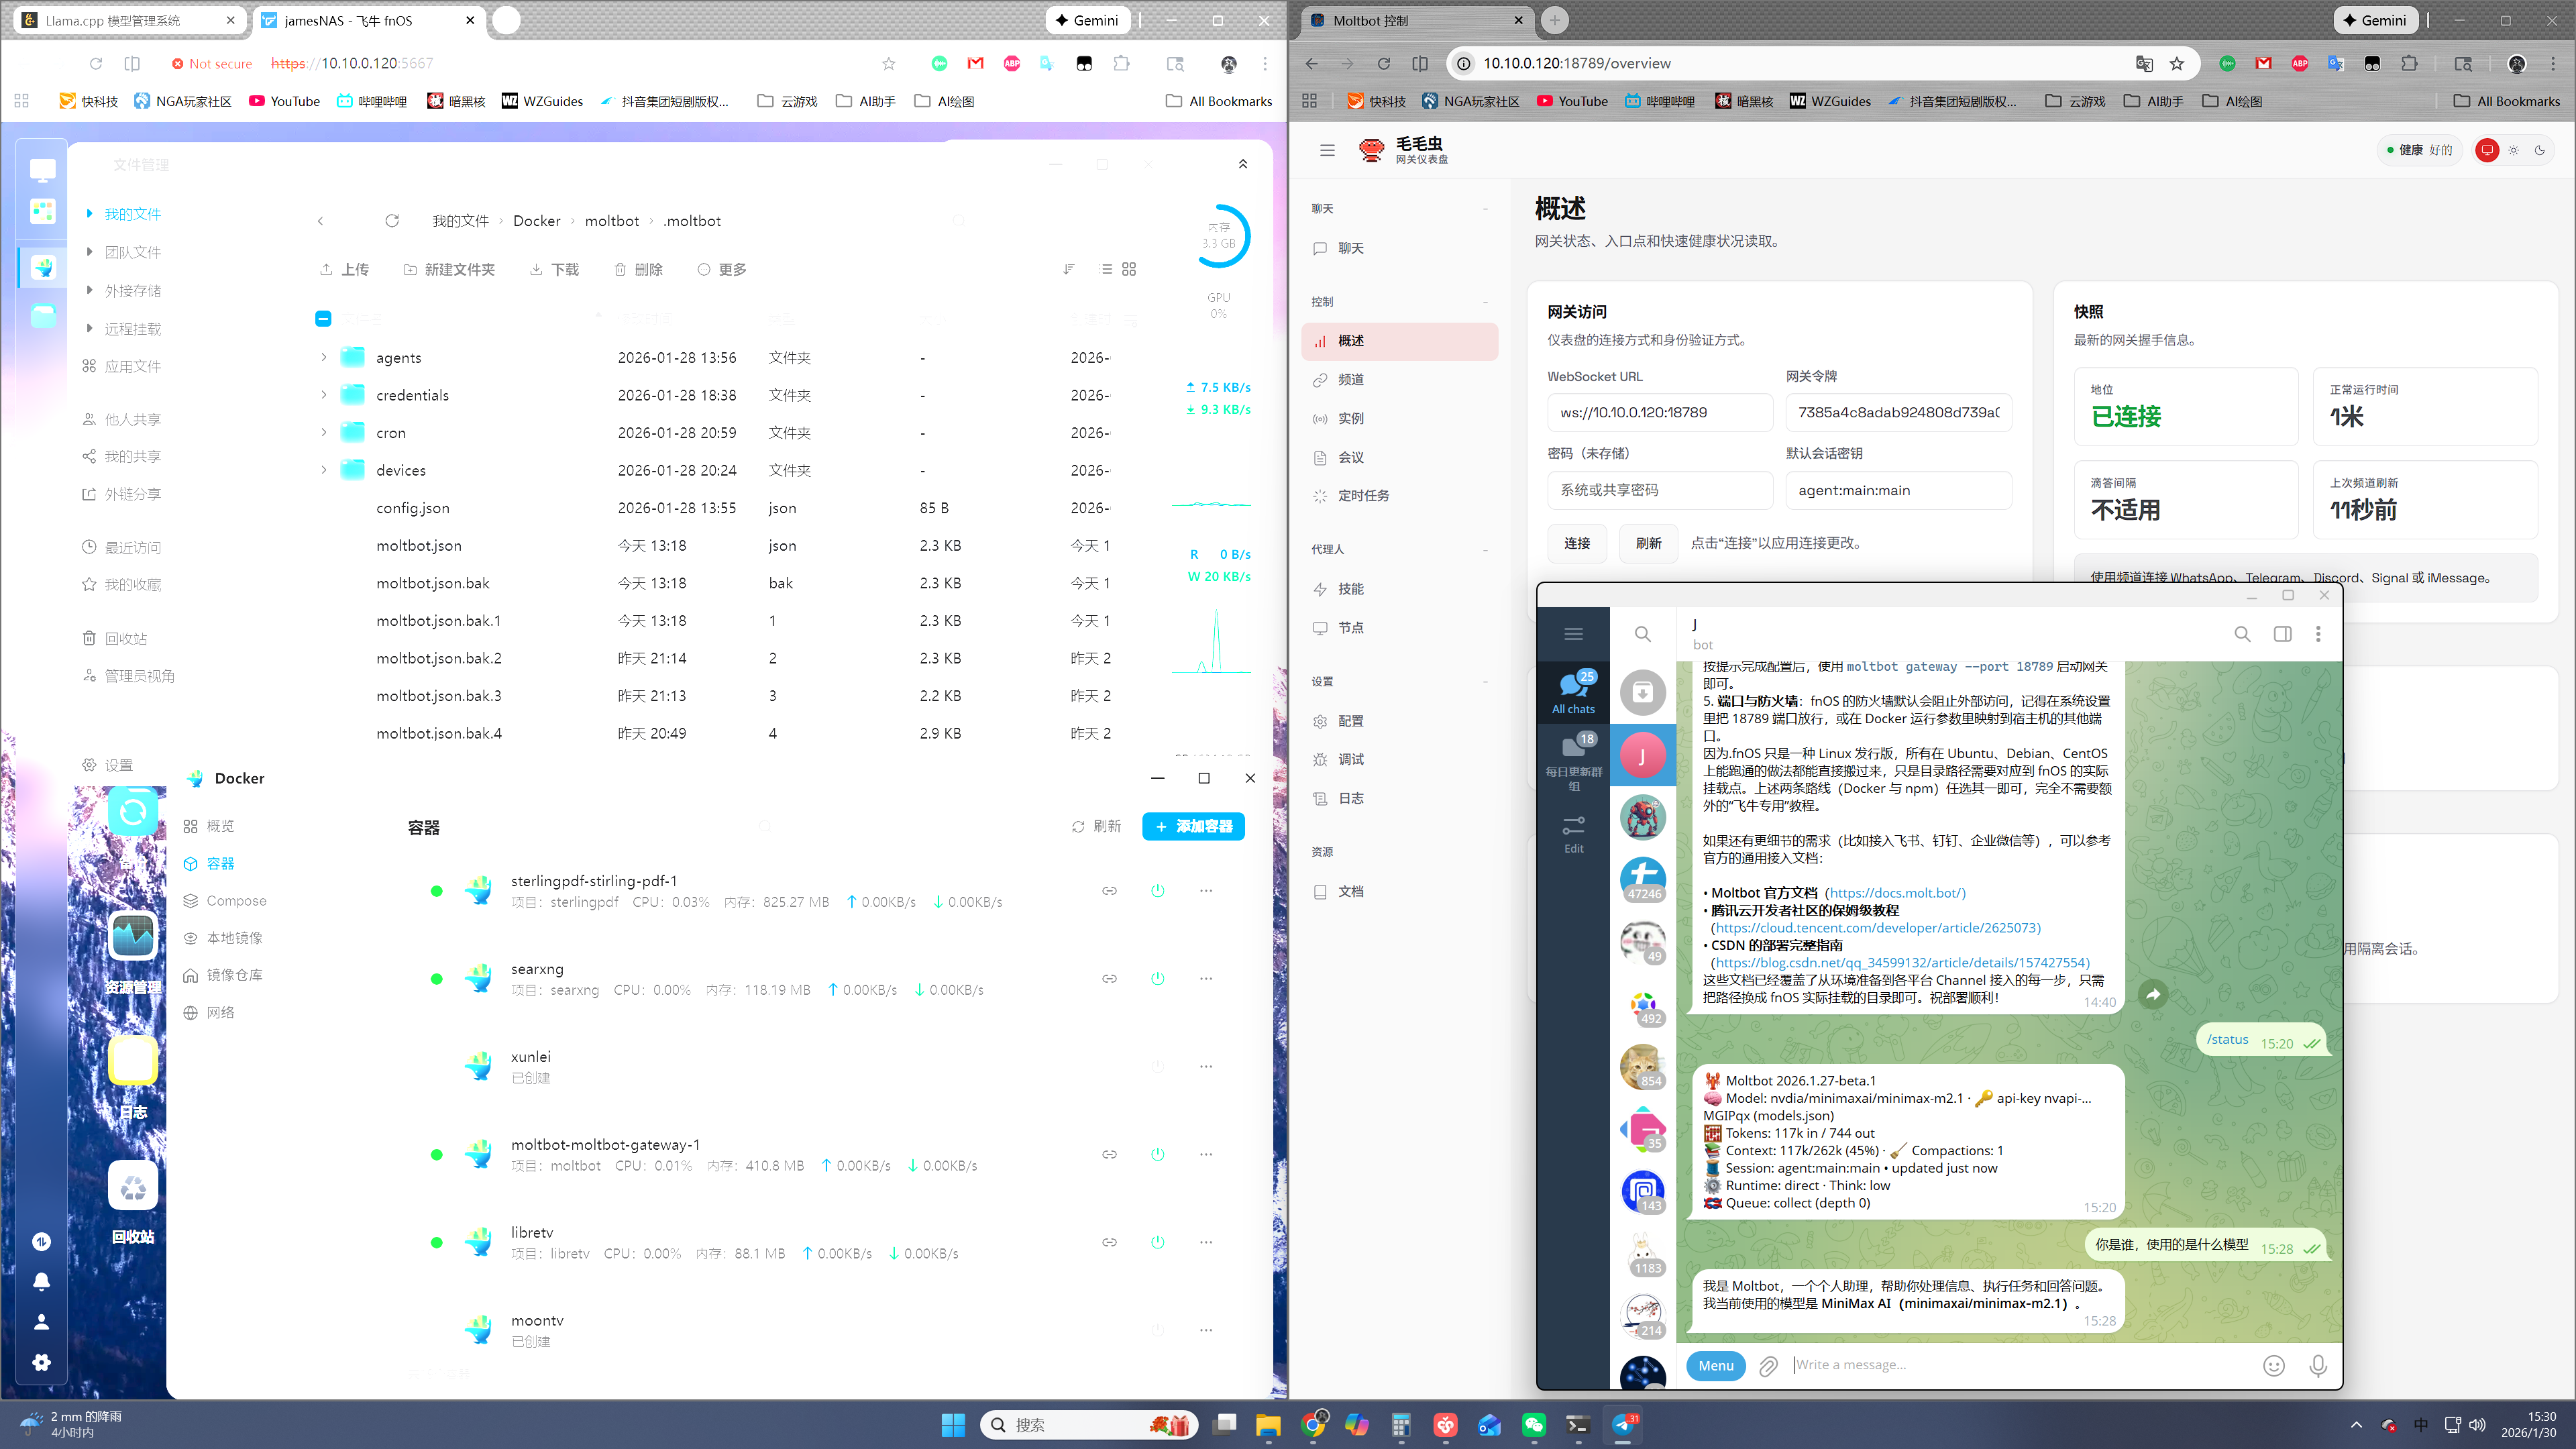
Task: Expand 团队文件 tree in sidebar
Action: (x=90, y=252)
